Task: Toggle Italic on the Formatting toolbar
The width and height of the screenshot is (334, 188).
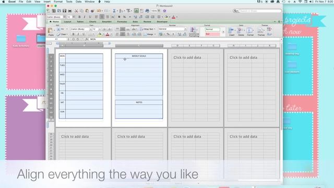Action: coord(85,17)
